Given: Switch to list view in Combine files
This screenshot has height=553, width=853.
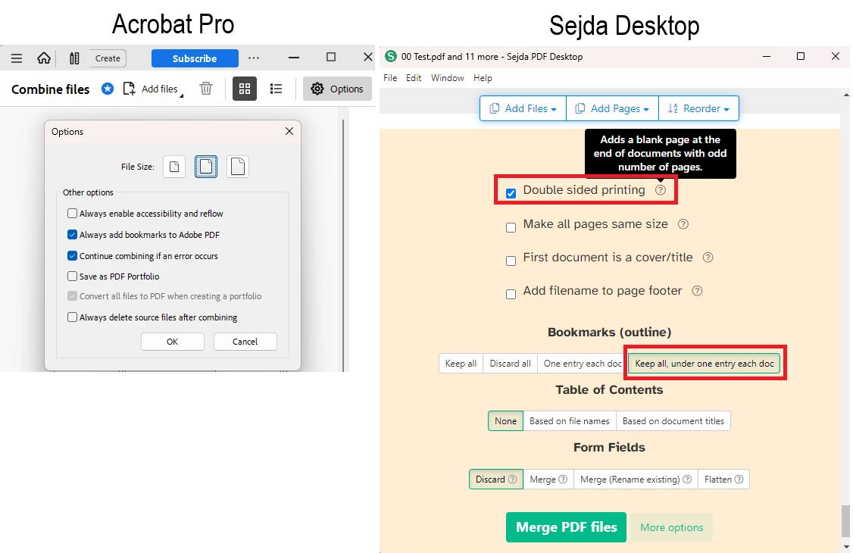Looking at the screenshot, I should click(x=276, y=89).
